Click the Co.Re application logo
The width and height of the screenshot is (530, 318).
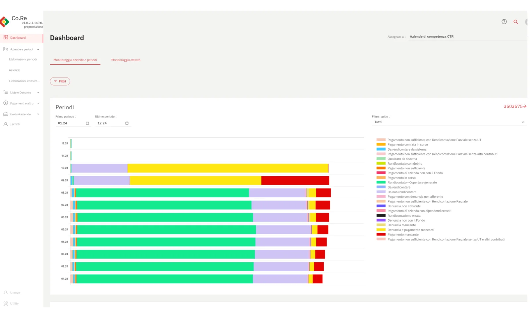(x=5, y=22)
